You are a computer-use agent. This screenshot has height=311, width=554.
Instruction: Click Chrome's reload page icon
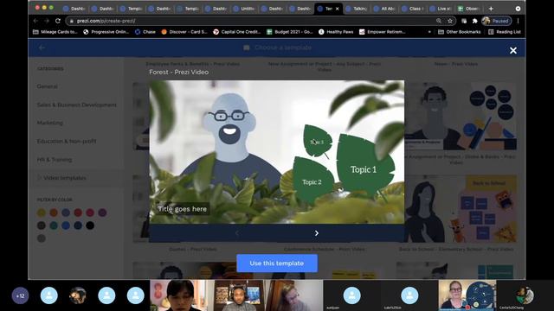tap(58, 21)
